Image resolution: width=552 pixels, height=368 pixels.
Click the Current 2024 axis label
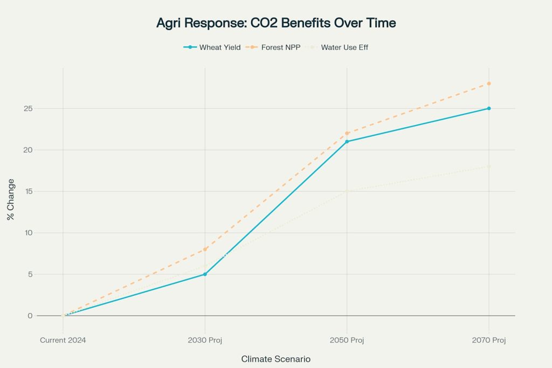coord(63,340)
